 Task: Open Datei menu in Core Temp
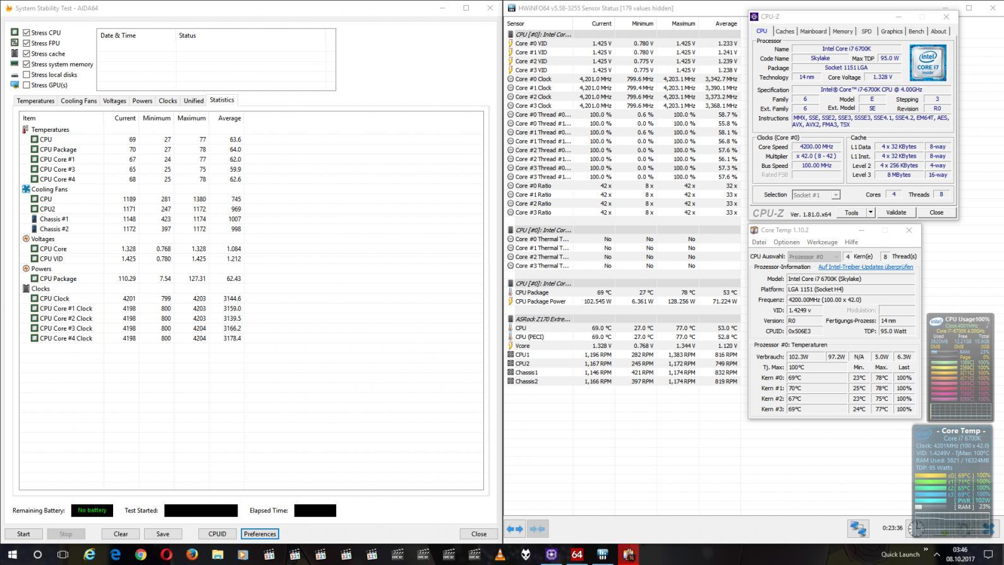[759, 242]
